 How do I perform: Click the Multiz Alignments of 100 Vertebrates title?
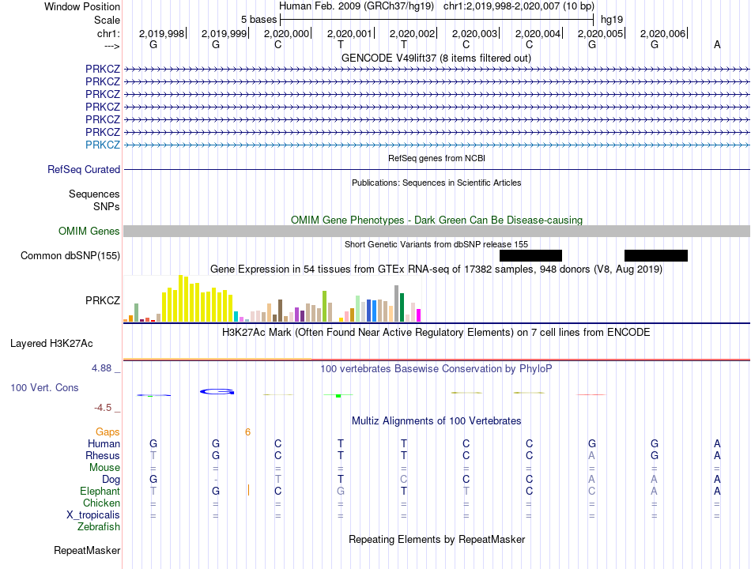pyautogui.click(x=436, y=421)
